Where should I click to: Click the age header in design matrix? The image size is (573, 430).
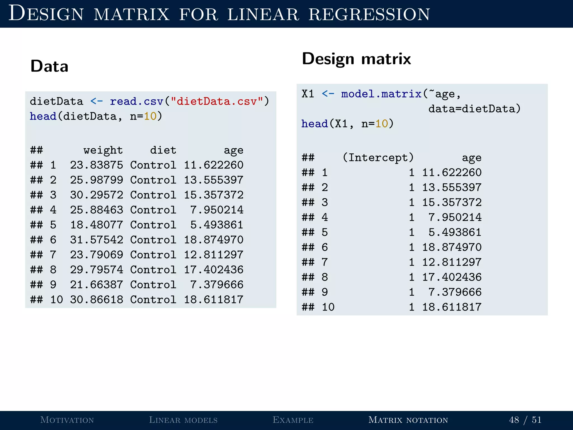472,158
